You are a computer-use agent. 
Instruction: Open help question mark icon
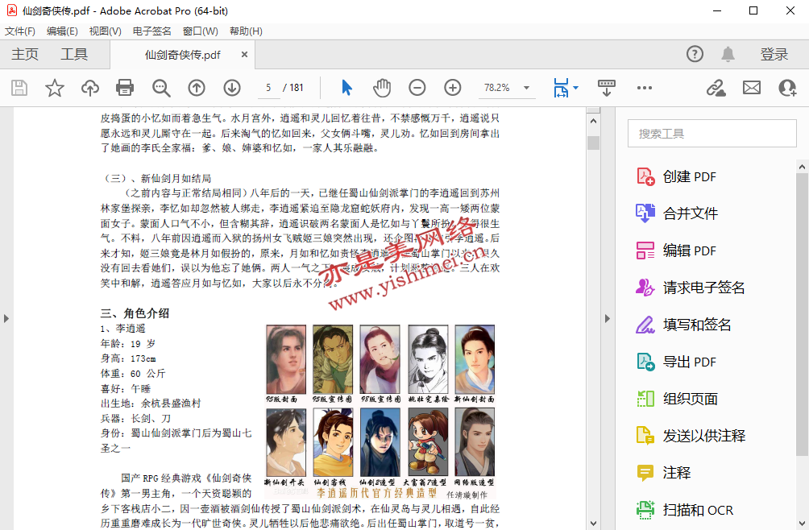coord(695,54)
